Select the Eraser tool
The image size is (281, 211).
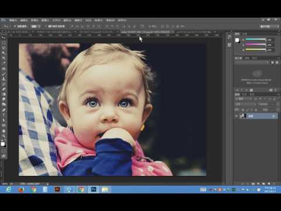4,89
